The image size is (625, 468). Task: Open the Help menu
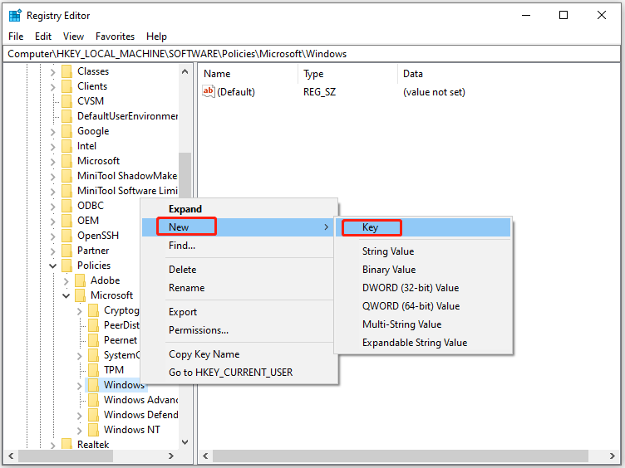[156, 37]
